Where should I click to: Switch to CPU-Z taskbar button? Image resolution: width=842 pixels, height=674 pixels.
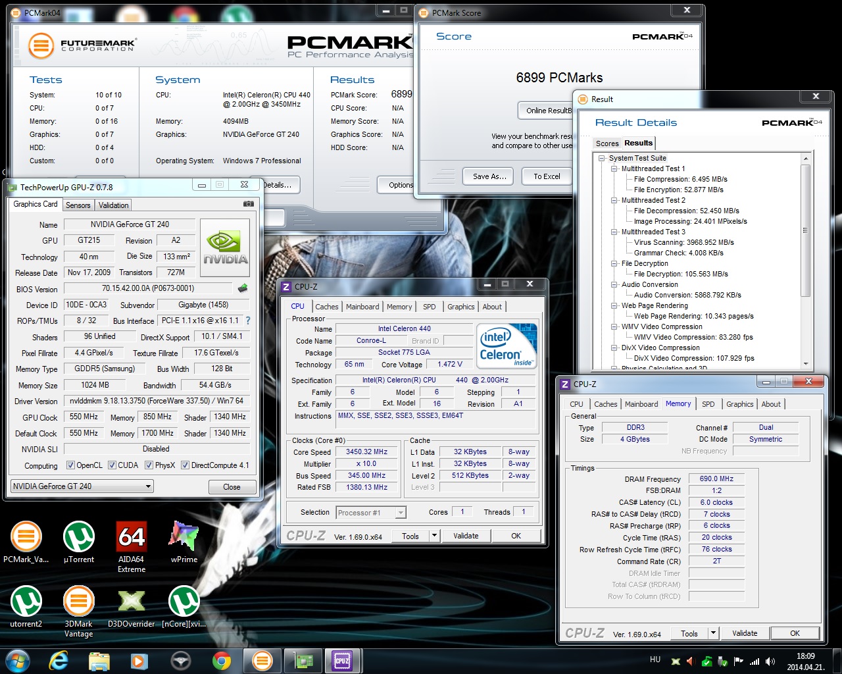pyautogui.click(x=343, y=661)
